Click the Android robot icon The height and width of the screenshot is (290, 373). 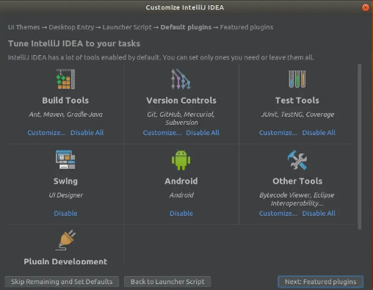coord(181,160)
